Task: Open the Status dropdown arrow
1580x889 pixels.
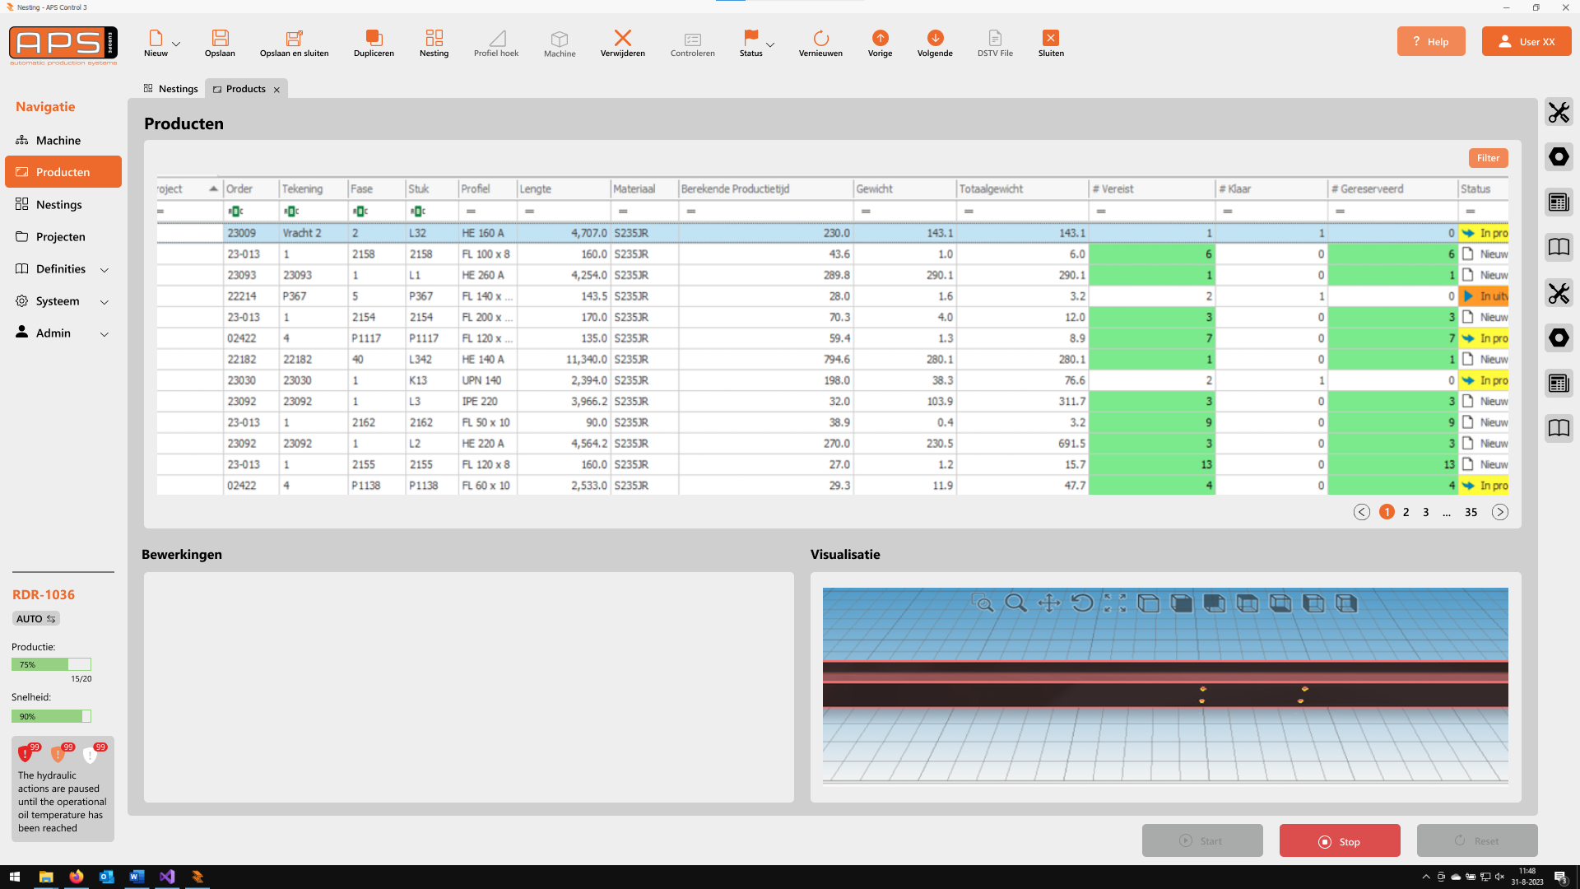Action: (770, 44)
